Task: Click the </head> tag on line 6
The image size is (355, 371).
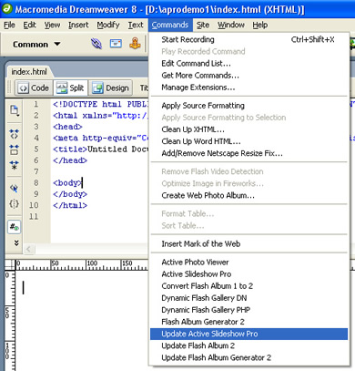Action: pyautogui.click(x=70, y=160)
